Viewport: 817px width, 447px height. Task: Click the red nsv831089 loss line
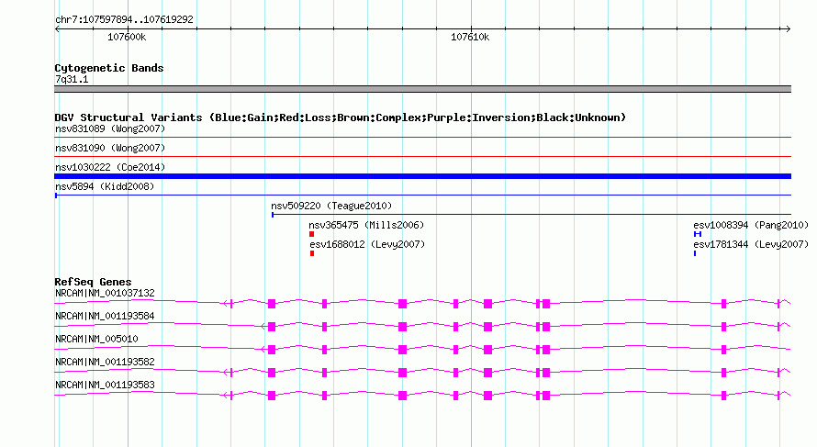[422, 138]
